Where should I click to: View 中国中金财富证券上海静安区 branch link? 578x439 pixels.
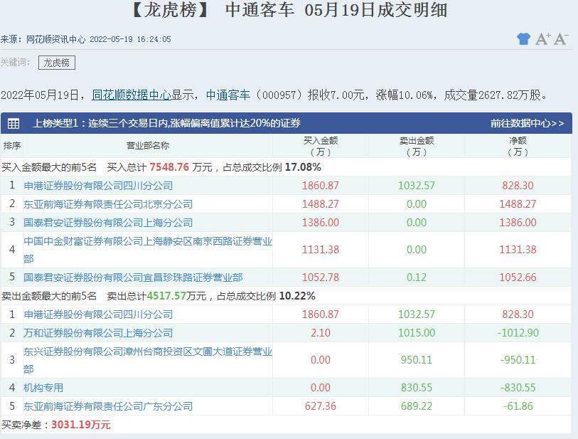coord(148,242)
